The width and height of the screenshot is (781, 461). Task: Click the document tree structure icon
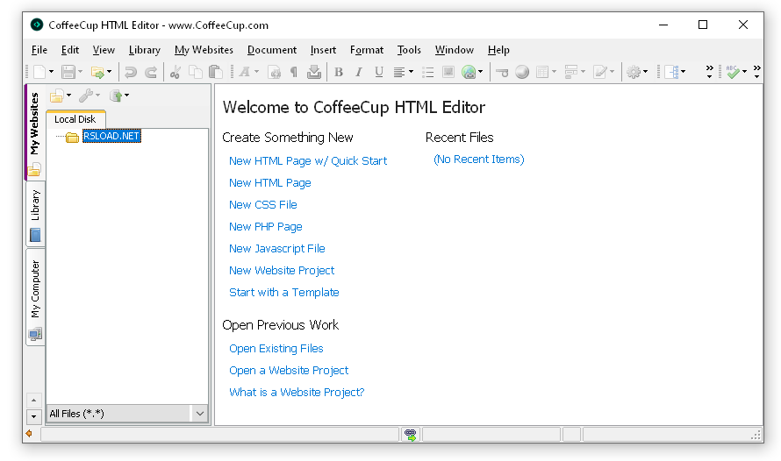(x=672, y=72)
